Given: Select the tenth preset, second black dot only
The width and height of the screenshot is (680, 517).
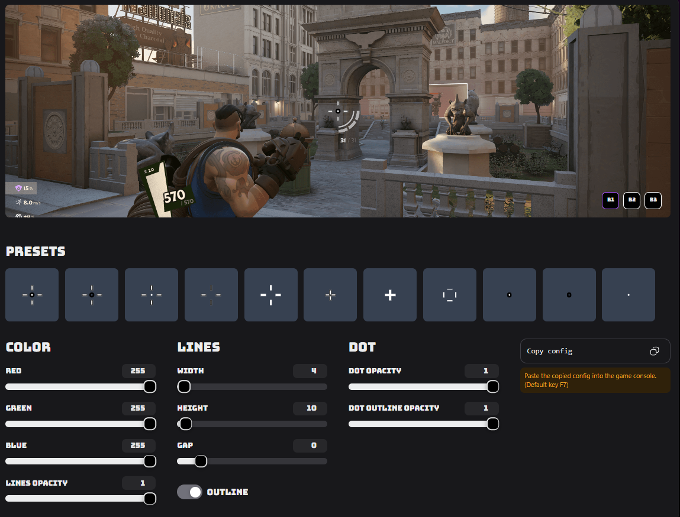Looking at the screenshot, I should [569, 295].
